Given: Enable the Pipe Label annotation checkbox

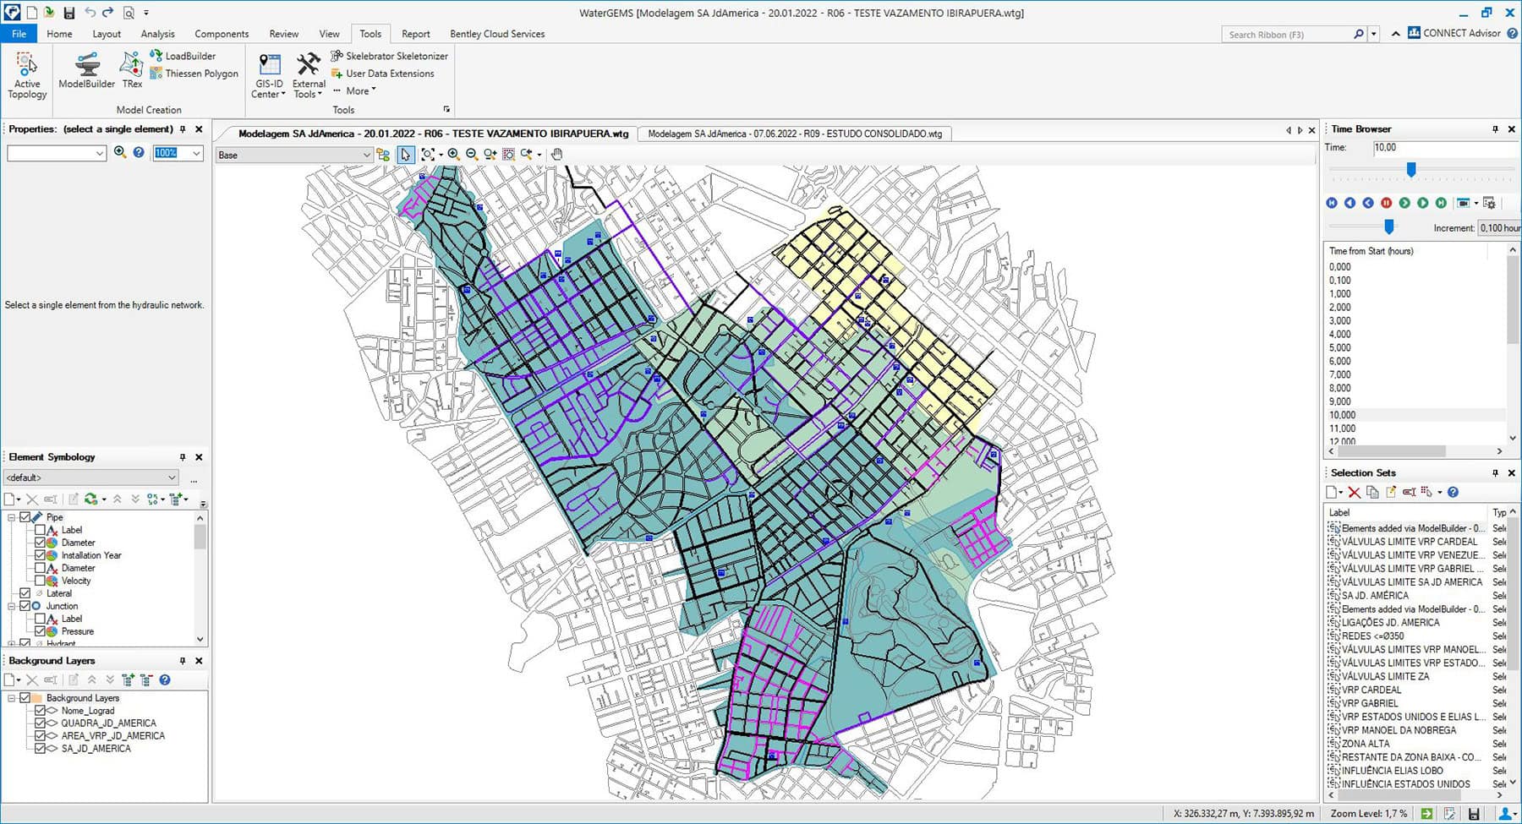Looking at the screenshot, I should [x=40, y=530].
